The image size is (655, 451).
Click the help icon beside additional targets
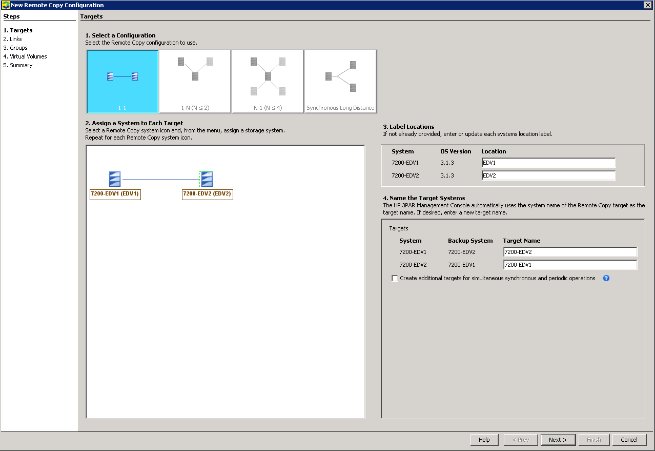click(606, 278)
